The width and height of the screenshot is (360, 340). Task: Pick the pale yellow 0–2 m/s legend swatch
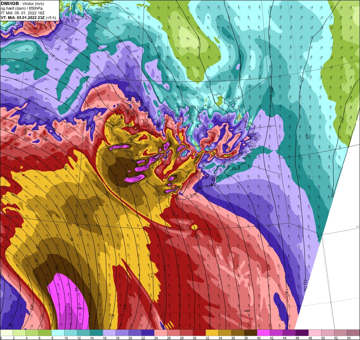coord(6,333)
